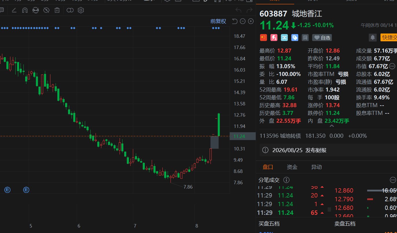Zoom in the chart with plus icon
This screenshot has height=233, width=397.
pos(251,21)
